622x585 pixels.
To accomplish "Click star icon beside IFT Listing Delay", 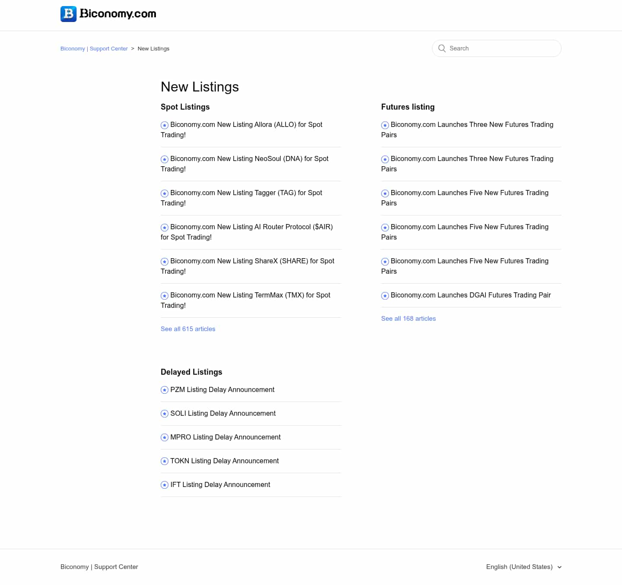I will 165,485.
